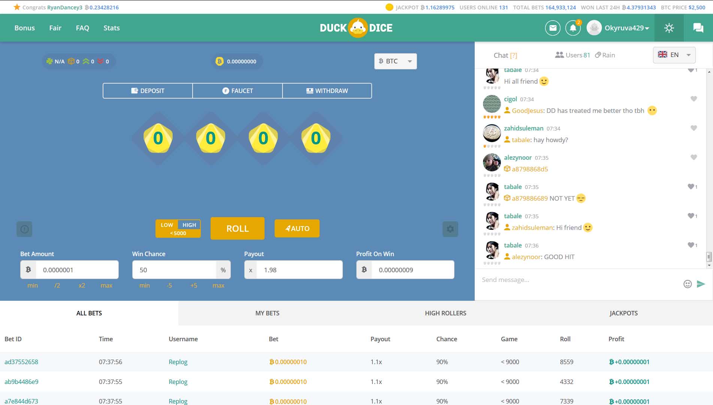Set win chance to min
The height and width of the screenshot is (405, 713).
(145, 285)
